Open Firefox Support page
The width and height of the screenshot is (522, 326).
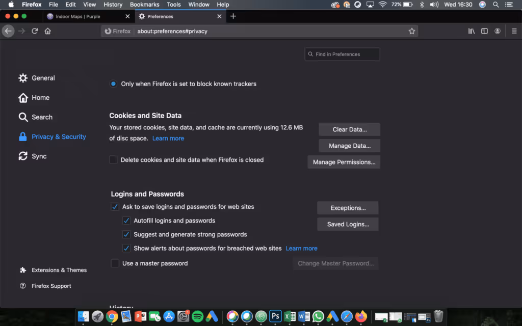(45, 286)
